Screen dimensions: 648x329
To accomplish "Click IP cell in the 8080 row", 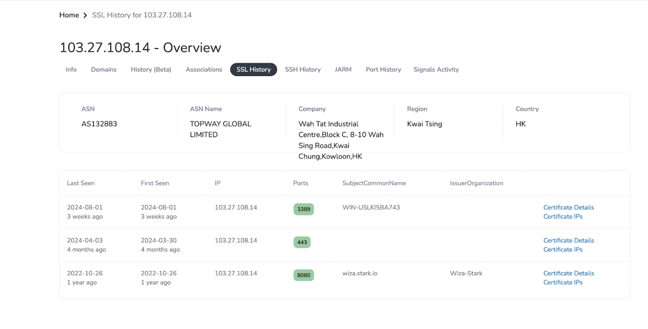I will click(x=236, y=273).
